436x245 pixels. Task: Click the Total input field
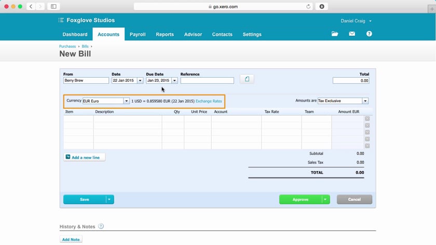coord(351,81)
